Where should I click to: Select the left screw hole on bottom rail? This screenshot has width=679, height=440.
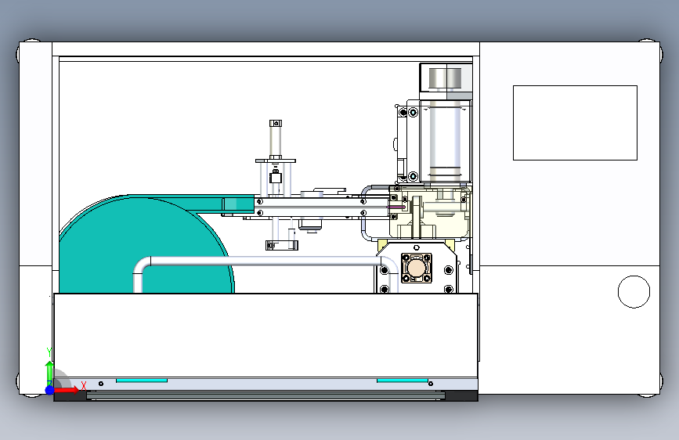click(x=101, y=384)
